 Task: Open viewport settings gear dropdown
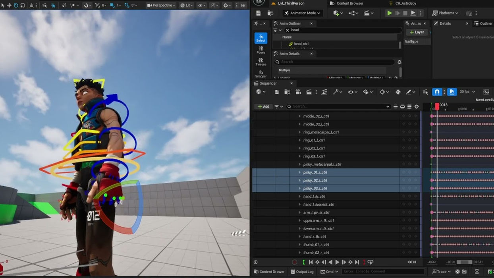(227, 6)
